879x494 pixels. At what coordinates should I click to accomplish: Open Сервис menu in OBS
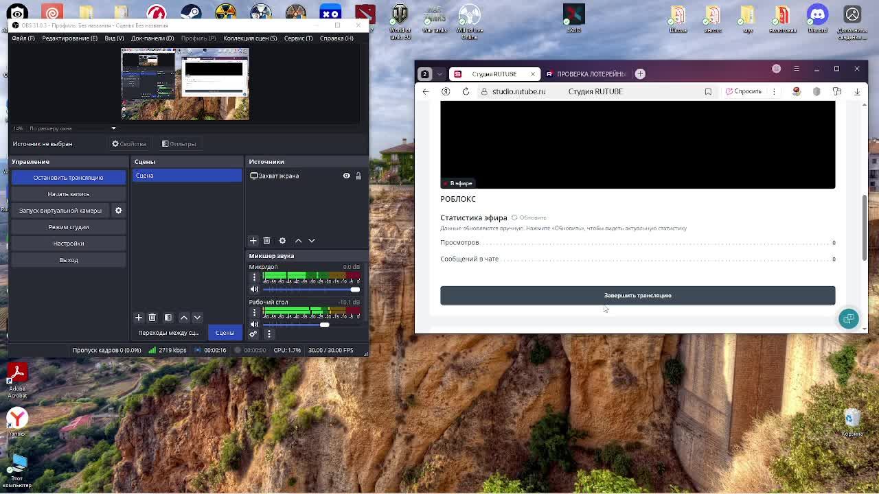(x=298, y=38)
